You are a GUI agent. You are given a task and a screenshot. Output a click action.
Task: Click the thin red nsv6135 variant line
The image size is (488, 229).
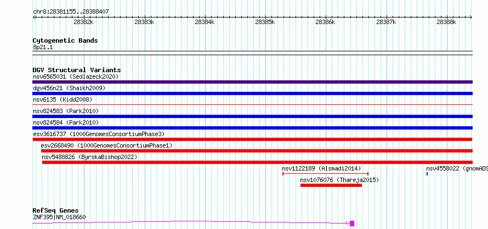(x=252, y=105)
